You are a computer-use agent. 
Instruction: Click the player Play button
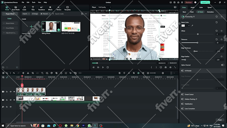click(103, 67)
